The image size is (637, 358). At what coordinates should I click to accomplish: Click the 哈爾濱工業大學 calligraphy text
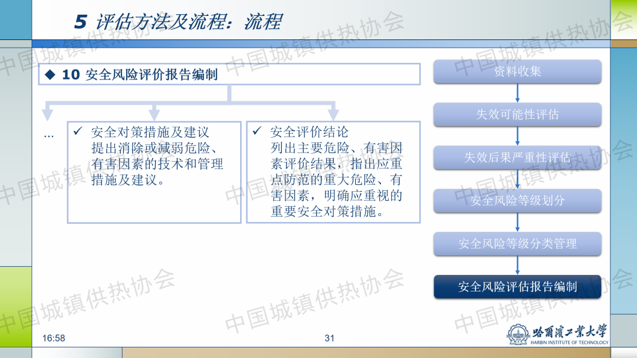click(x=569, y=332)
